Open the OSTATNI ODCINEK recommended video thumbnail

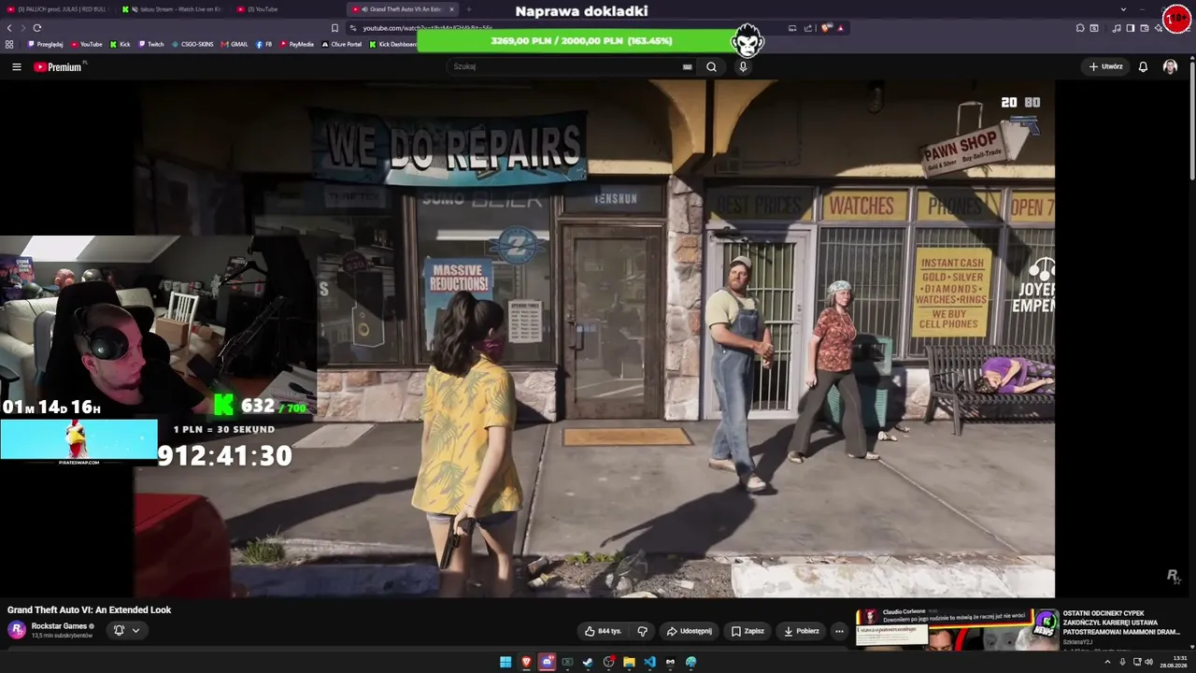point(958,629)
